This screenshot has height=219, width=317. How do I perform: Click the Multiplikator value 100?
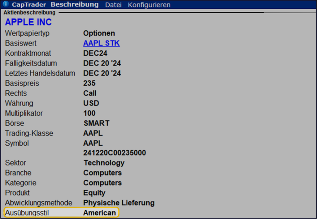[89, 113]
